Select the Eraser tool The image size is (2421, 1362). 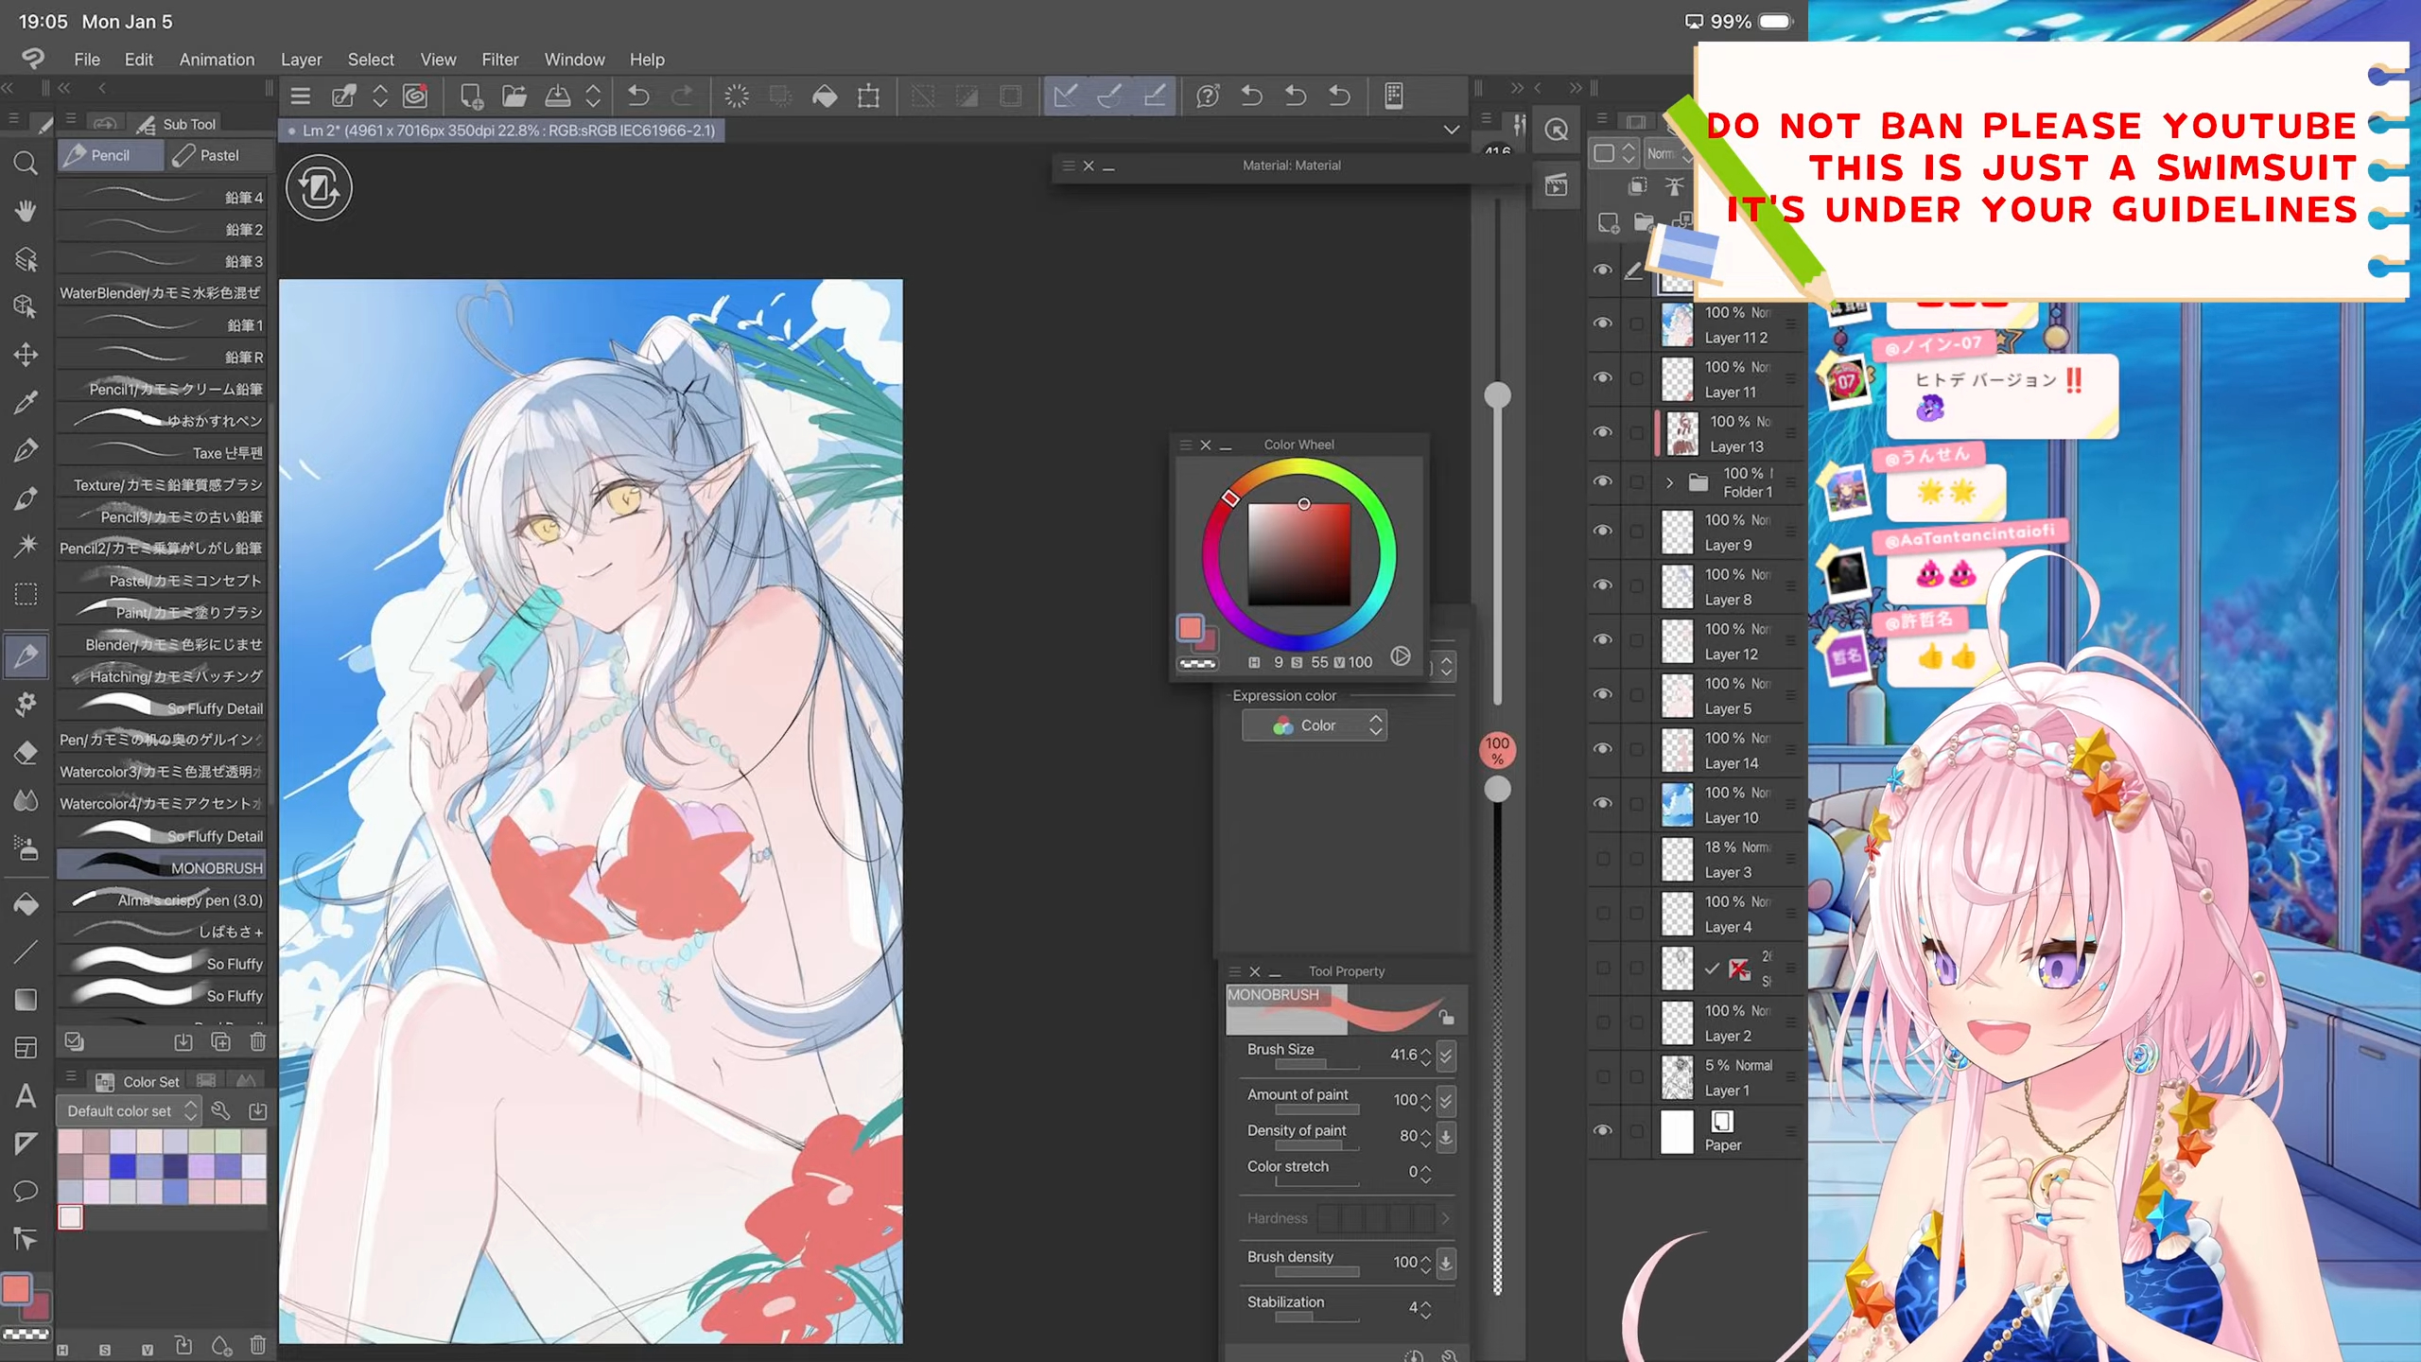[26, 753]
